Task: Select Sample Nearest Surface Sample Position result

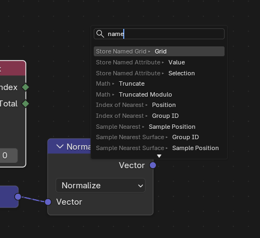Action: coord(159,148)
